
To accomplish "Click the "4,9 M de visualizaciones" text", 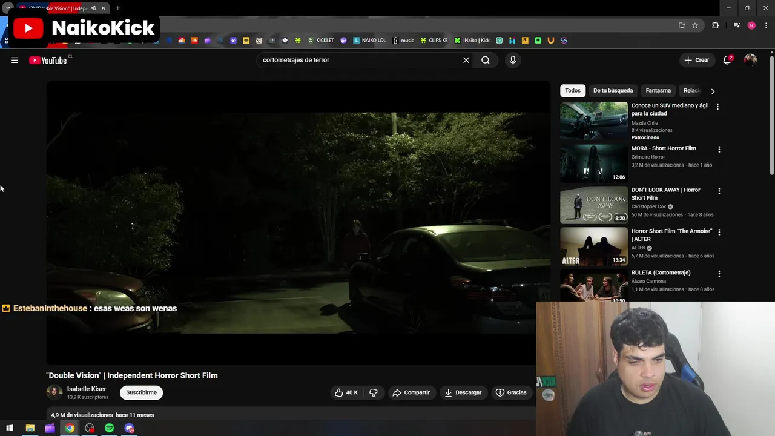I will click(82, 415).
